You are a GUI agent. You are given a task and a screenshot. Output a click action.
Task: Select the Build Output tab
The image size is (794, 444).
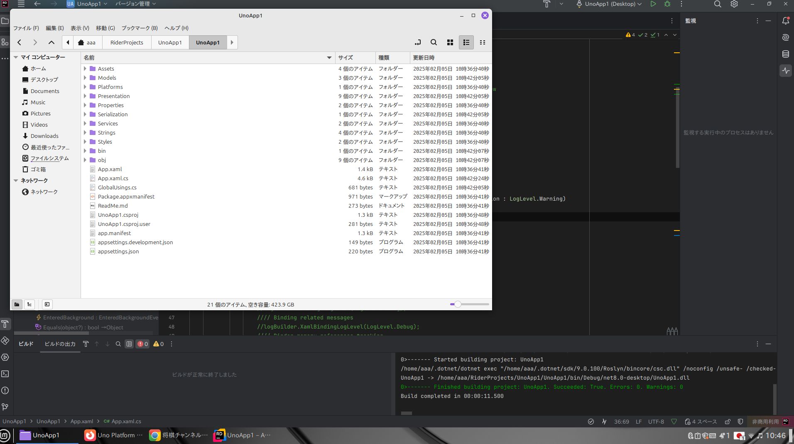60,344
